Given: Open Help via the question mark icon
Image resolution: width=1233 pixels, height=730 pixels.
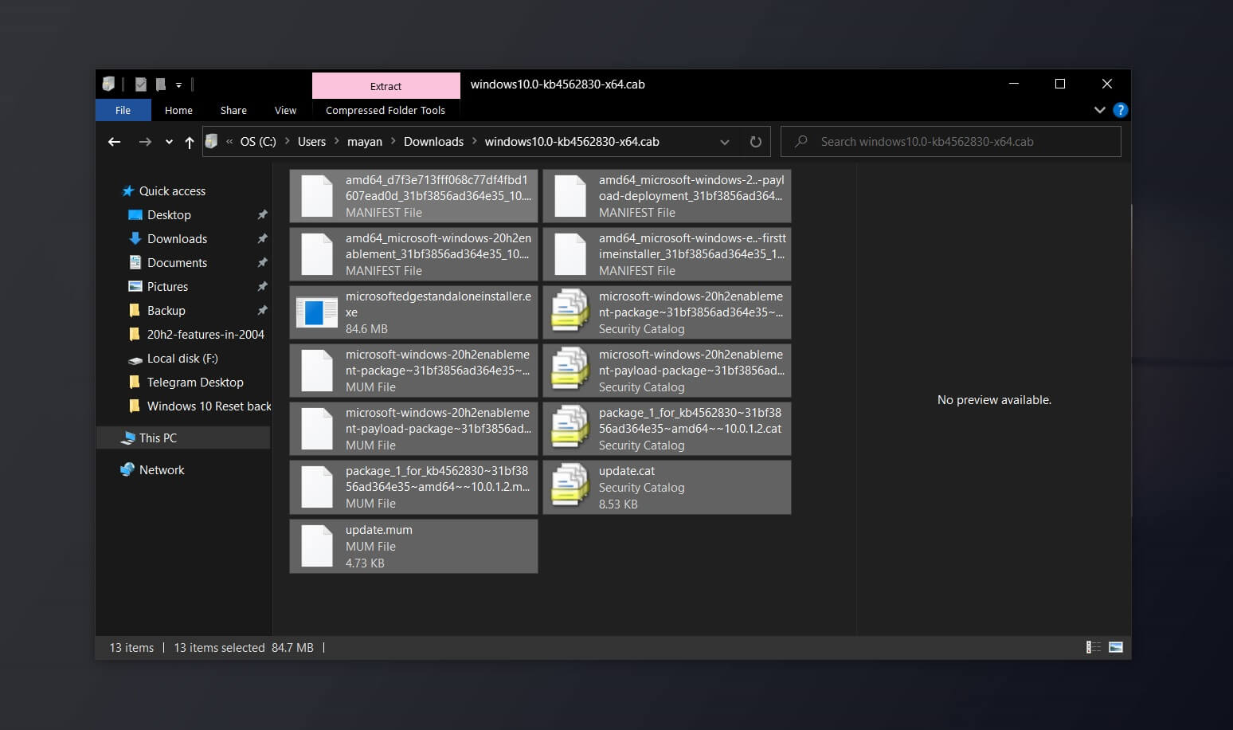Looking at the screenshot, I should (1120, 110).
